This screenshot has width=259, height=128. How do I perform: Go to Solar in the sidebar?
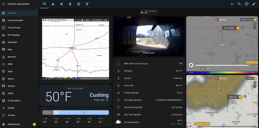point(10,71)
